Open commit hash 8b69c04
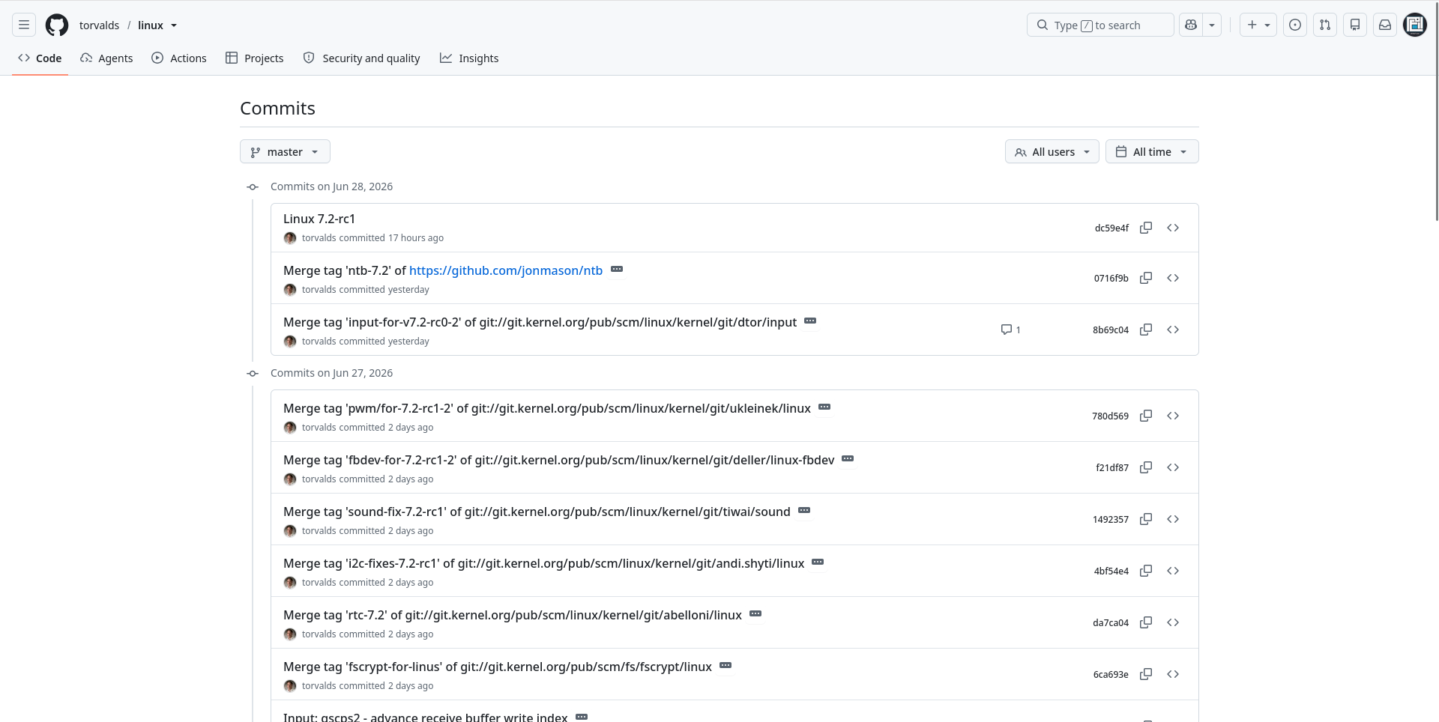The image size is (1439, 722). (1111, 330)
